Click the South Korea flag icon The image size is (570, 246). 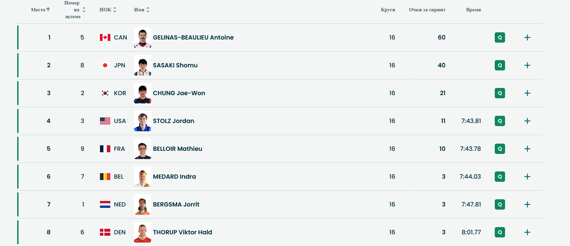(x=105, y=93)
